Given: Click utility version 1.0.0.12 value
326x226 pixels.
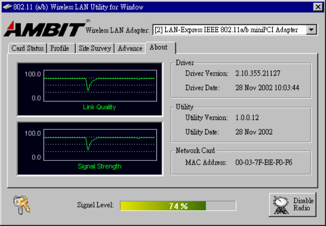Looking at the screenshot, I should pos(247,118).
